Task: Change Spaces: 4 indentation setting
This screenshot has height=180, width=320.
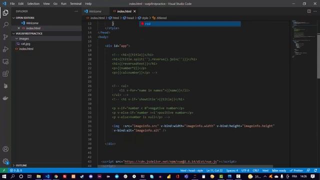Action: (x=232, y=170)
